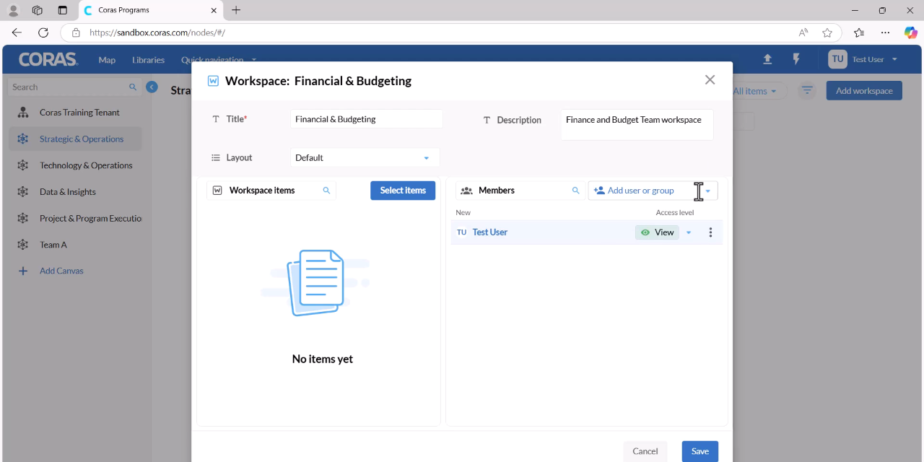
Task: Open the Layout Default dropdown
Action: 365,157
